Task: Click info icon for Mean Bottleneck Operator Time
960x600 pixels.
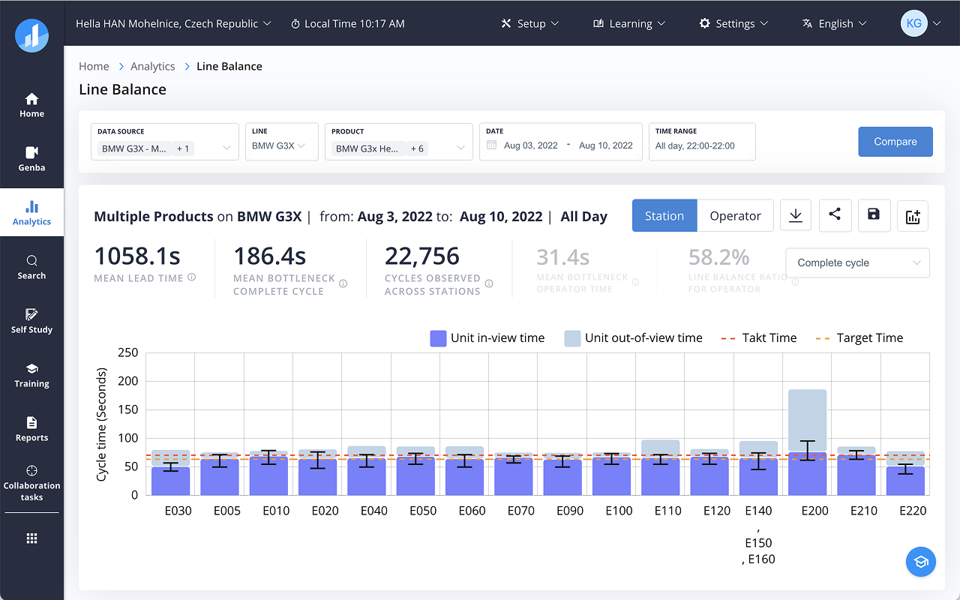Action: pyautogui.click(x=636, y=283)
